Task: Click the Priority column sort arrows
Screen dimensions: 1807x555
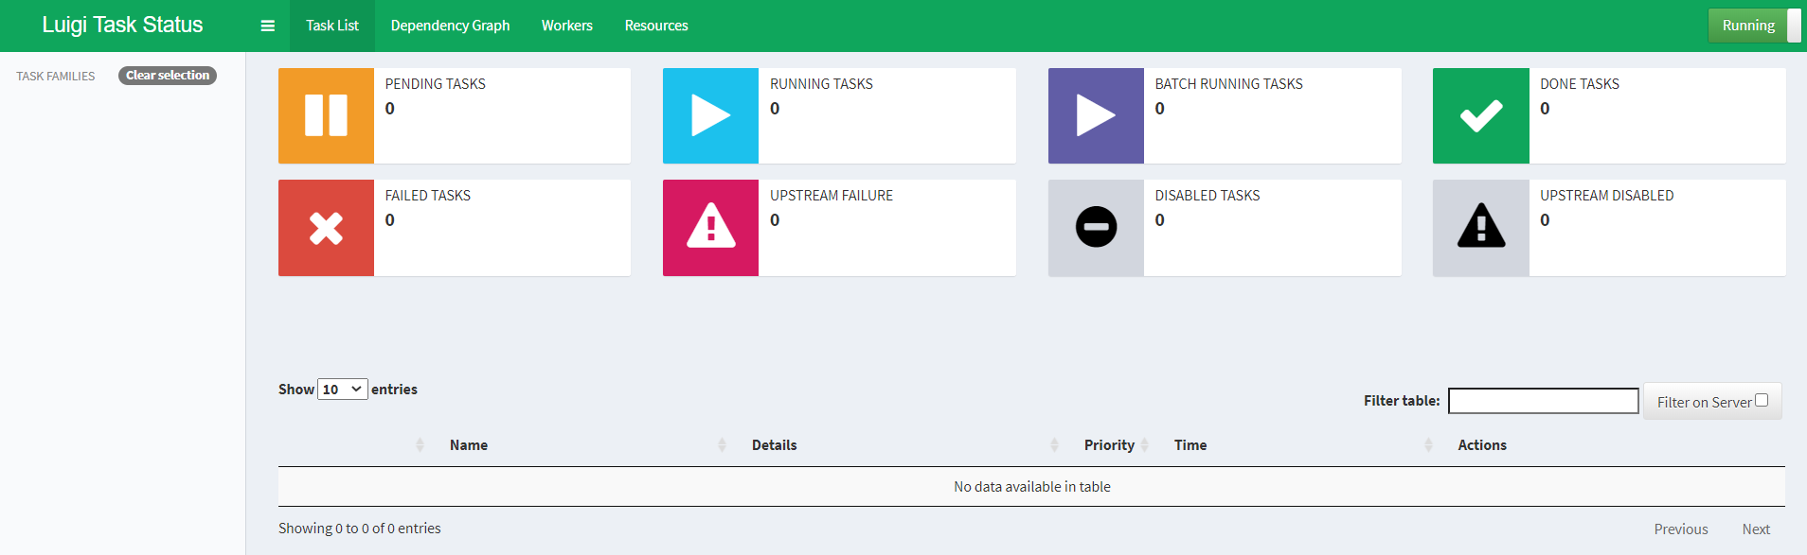Action: coord(1144,445)
